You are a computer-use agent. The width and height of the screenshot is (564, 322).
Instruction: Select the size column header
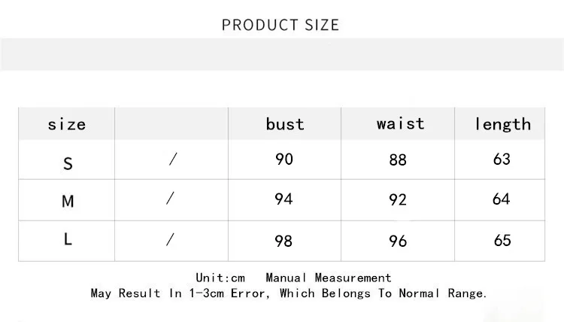pos(67,124)
